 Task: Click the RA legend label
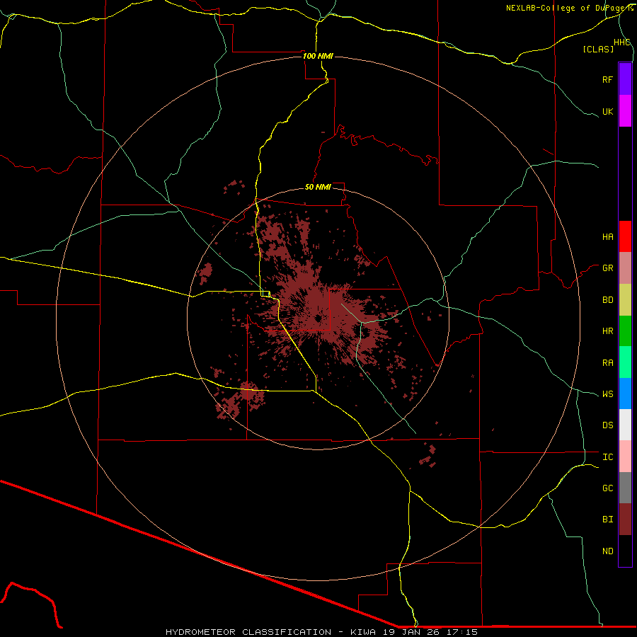coord(607,363)
